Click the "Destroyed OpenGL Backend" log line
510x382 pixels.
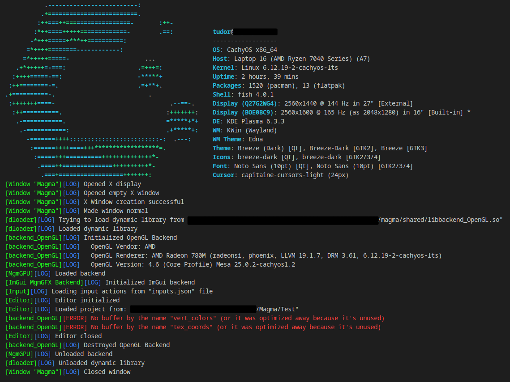88,344
